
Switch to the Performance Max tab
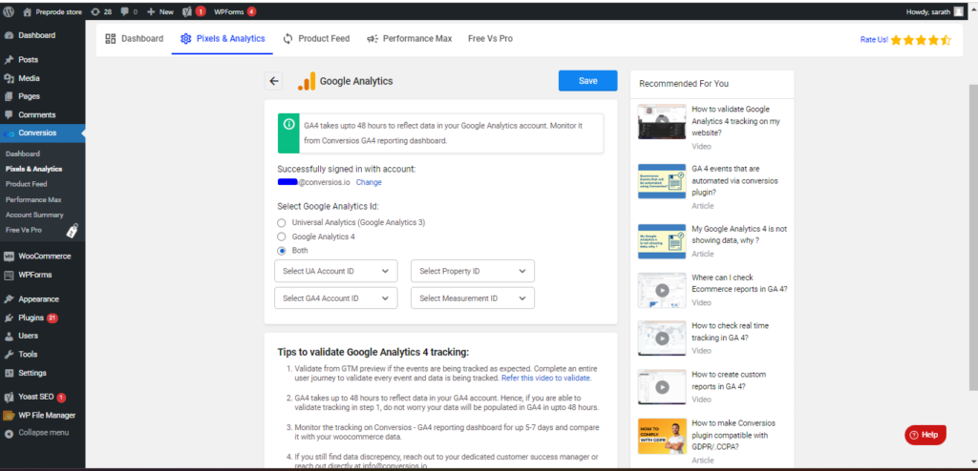pyautogui.click(x=409, y=39)
